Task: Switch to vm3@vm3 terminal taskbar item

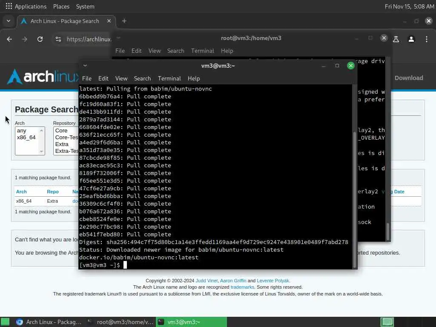Action: 191,322
